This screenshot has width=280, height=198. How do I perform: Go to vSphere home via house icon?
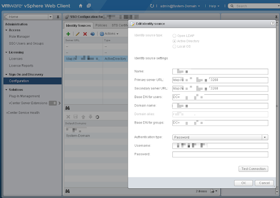tap(80, 6)
